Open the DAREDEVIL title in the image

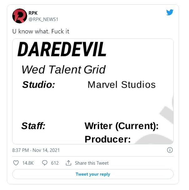(x=62, y=49)
